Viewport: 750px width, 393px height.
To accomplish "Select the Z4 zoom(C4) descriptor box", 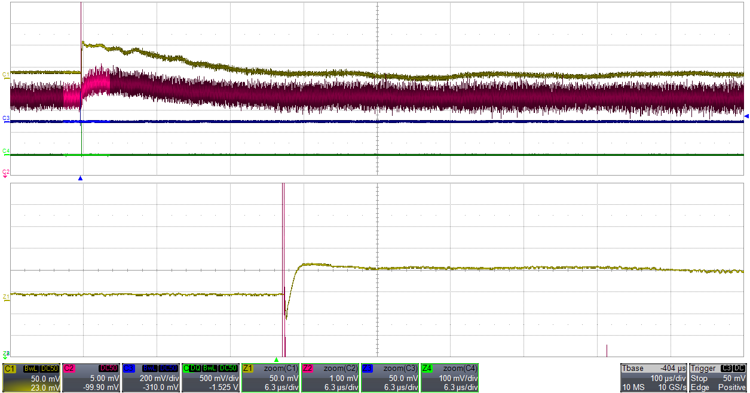I will (x=450, y=377).
